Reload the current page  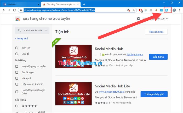click(14, 10)
